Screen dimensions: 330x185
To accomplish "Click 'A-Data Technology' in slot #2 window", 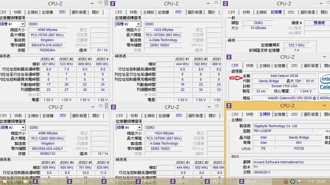I will click(163, 40).
